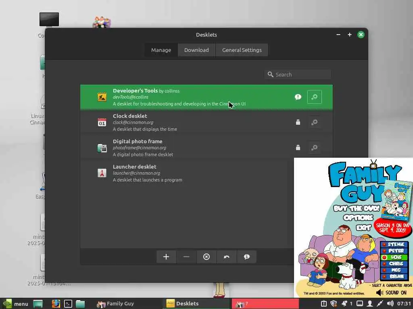The image size is (413, 309).
Task: Add selected desklet with plus button
Action: click(x=166, y=257)
